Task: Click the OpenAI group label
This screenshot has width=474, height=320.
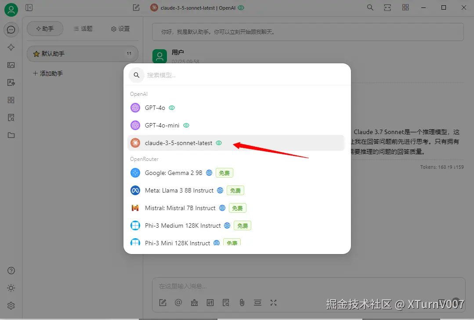Action: coord(139,94)
